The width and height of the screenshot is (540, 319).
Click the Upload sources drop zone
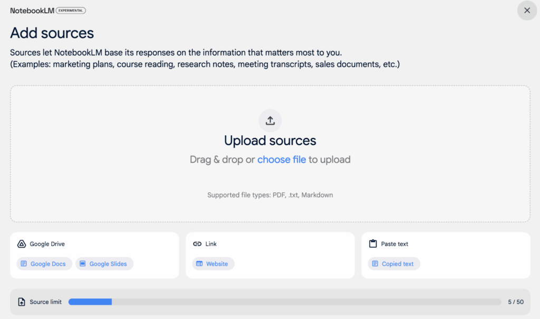[x=270, y=180]
